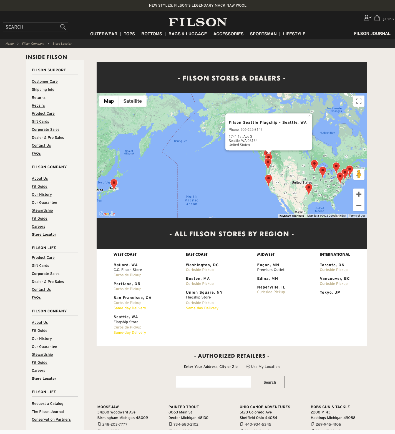Open the Tops menu

[129, 34]
